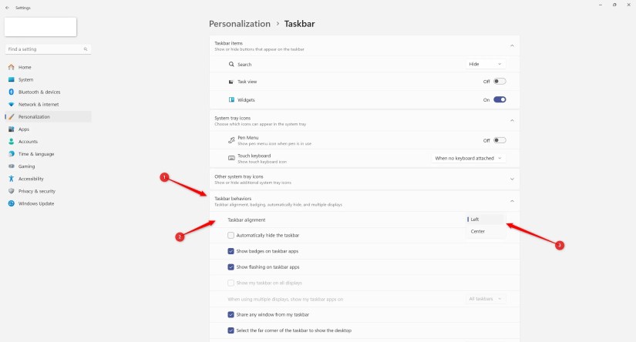Turn off the Widgets toggle
The image size is (636, 342).
pos(500,99)
